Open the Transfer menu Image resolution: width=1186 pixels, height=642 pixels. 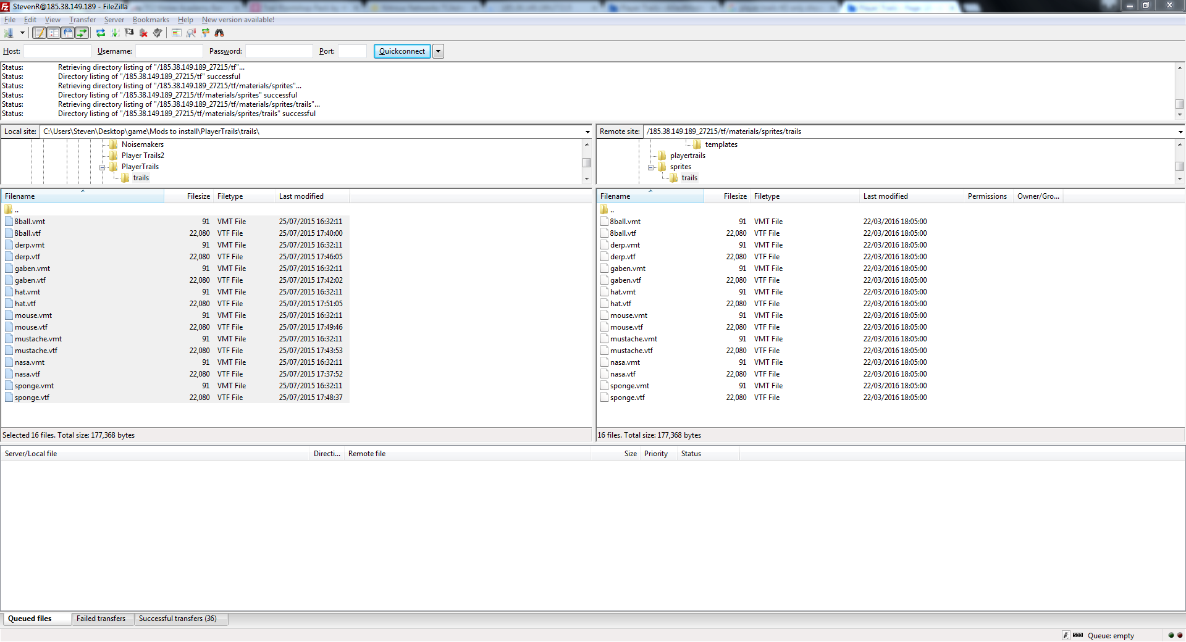click(x=82, y=20)
